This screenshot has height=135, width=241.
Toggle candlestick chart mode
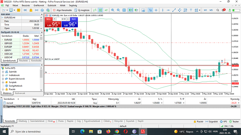(100, 10)
